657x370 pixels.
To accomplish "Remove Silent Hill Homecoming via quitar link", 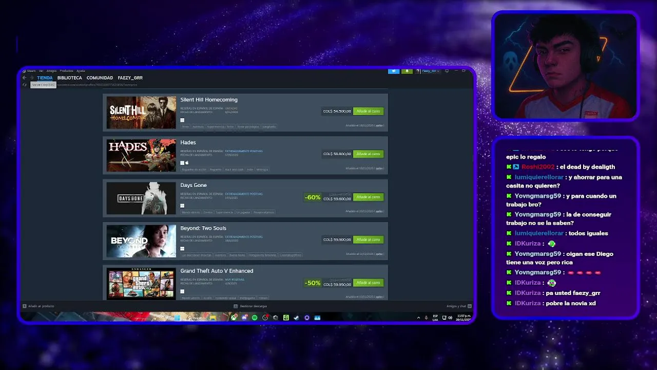I will (379, 125).
